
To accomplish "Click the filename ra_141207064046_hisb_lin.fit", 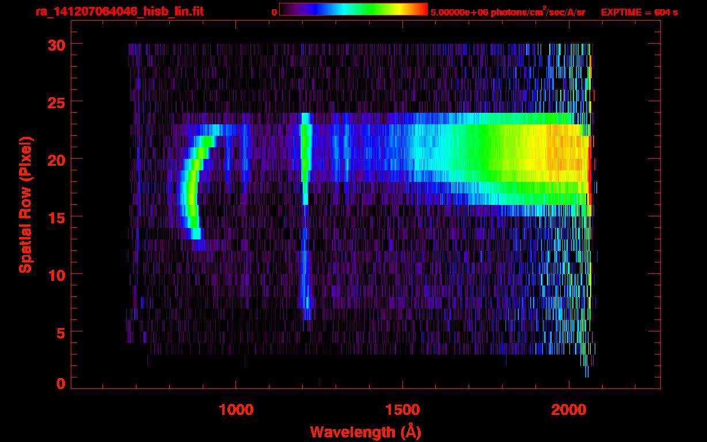I will click(x=119, y=12).
